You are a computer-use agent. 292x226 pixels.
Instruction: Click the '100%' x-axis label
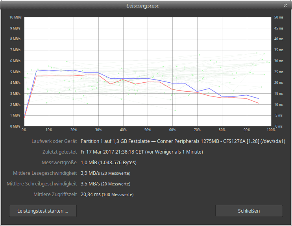tap(271, 130)
